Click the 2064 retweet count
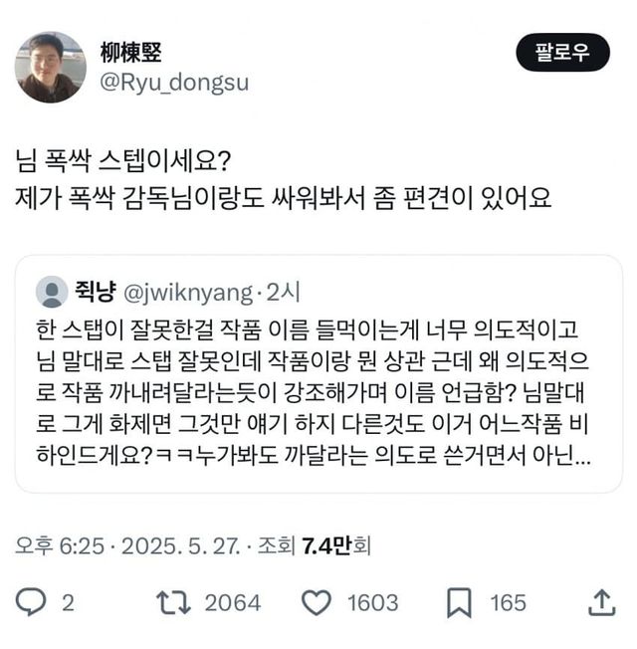 (x=233, y=602)
